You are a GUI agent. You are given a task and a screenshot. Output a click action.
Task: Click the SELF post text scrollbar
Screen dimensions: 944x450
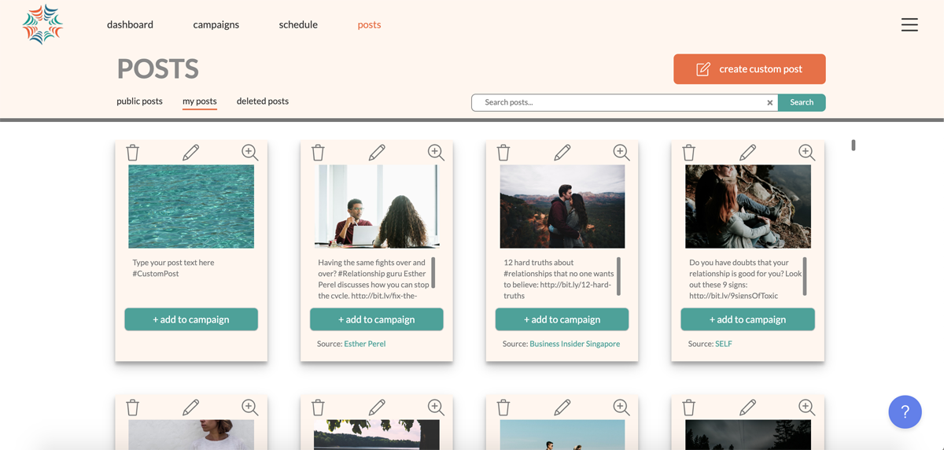coord(804,276)
